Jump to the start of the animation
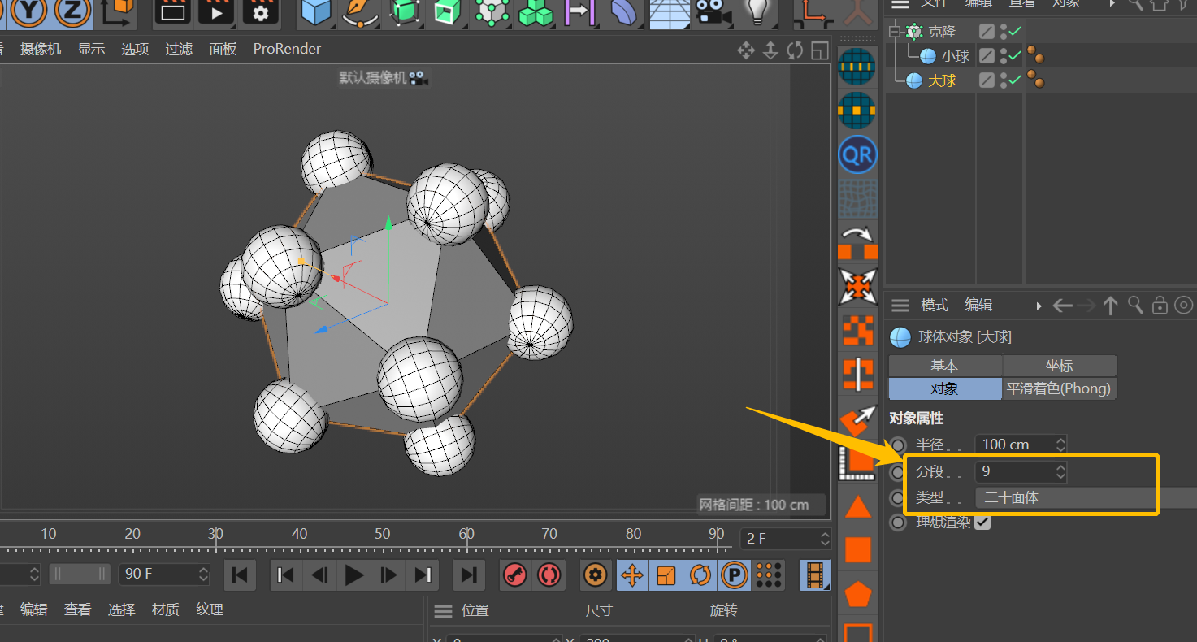1197x642 pixels. [x=240, y=575]
